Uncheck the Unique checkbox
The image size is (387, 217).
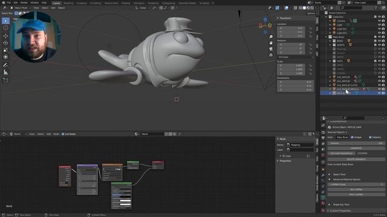pos(352,137)
